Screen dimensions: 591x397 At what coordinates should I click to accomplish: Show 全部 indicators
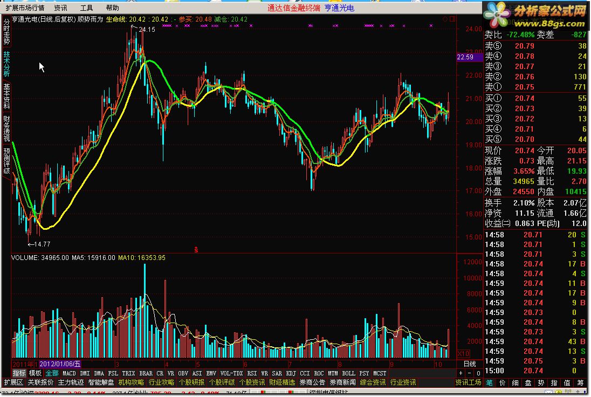point(52,373)
